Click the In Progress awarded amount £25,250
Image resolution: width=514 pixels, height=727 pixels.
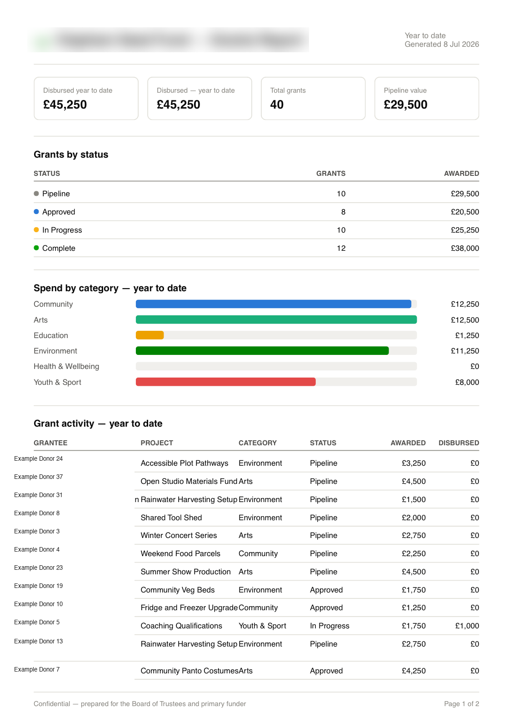pyautogui.click(x=465, y=230)
